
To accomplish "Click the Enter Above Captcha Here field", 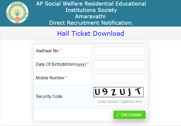I will pyautogui.click(x=119, y=102).
